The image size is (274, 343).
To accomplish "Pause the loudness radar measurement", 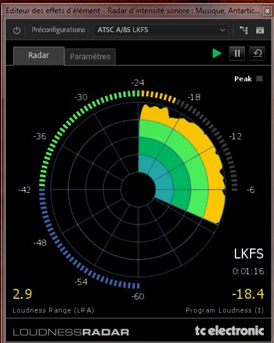I will (x=237, y=54).
